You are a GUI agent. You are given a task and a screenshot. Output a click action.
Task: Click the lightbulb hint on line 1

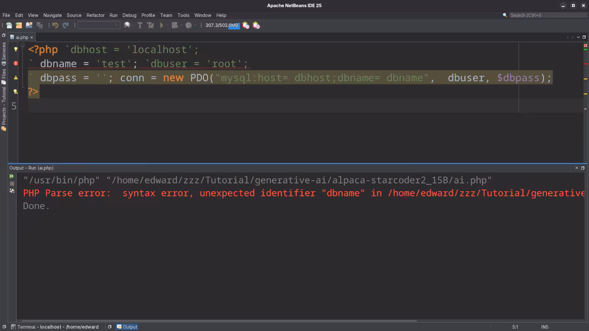pos(16,49)
